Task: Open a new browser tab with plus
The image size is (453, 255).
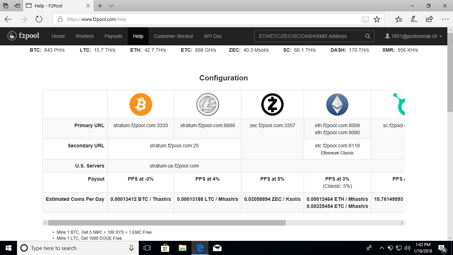Action: click(x=100, y=6)
